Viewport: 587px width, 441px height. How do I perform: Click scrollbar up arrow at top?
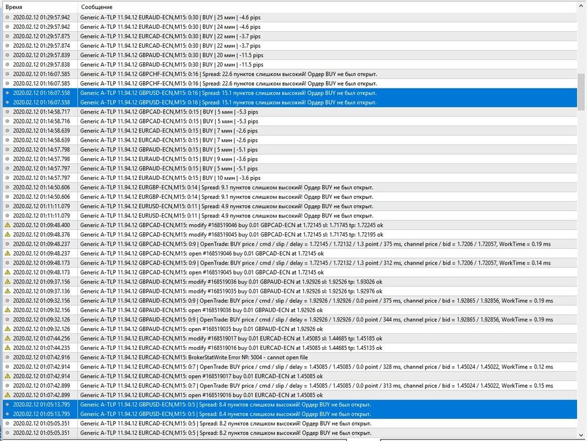point(581,6)
